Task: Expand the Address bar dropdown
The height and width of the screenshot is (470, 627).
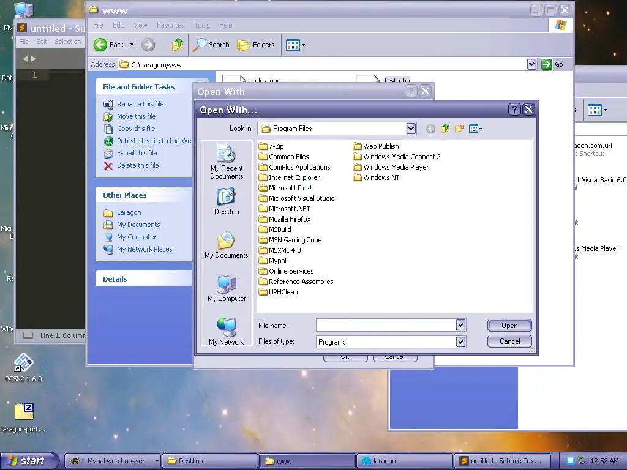Action: coord(531,64)
